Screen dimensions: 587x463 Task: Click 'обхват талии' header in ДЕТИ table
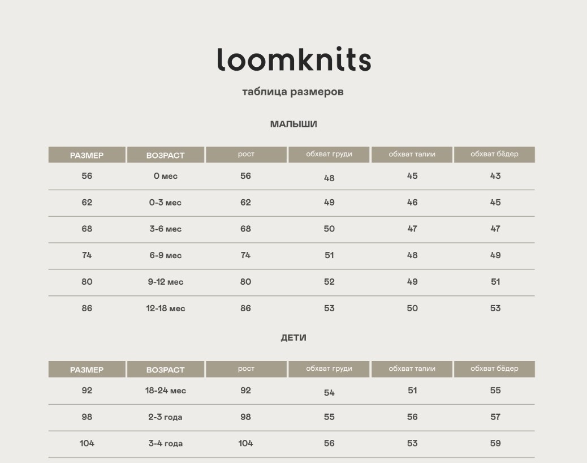[412, 370]
